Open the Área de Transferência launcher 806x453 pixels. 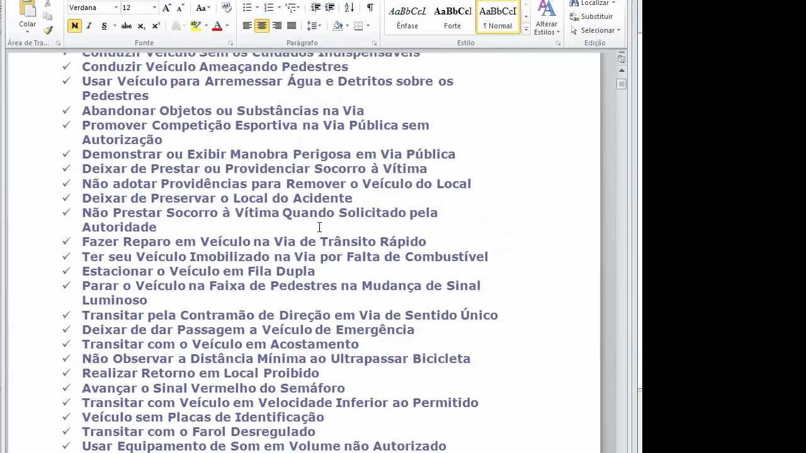tap(58, 43)
